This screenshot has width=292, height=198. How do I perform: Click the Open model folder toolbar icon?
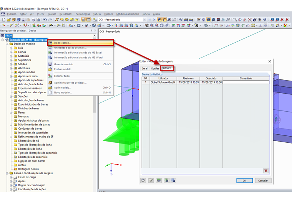(x=8, y=20)
